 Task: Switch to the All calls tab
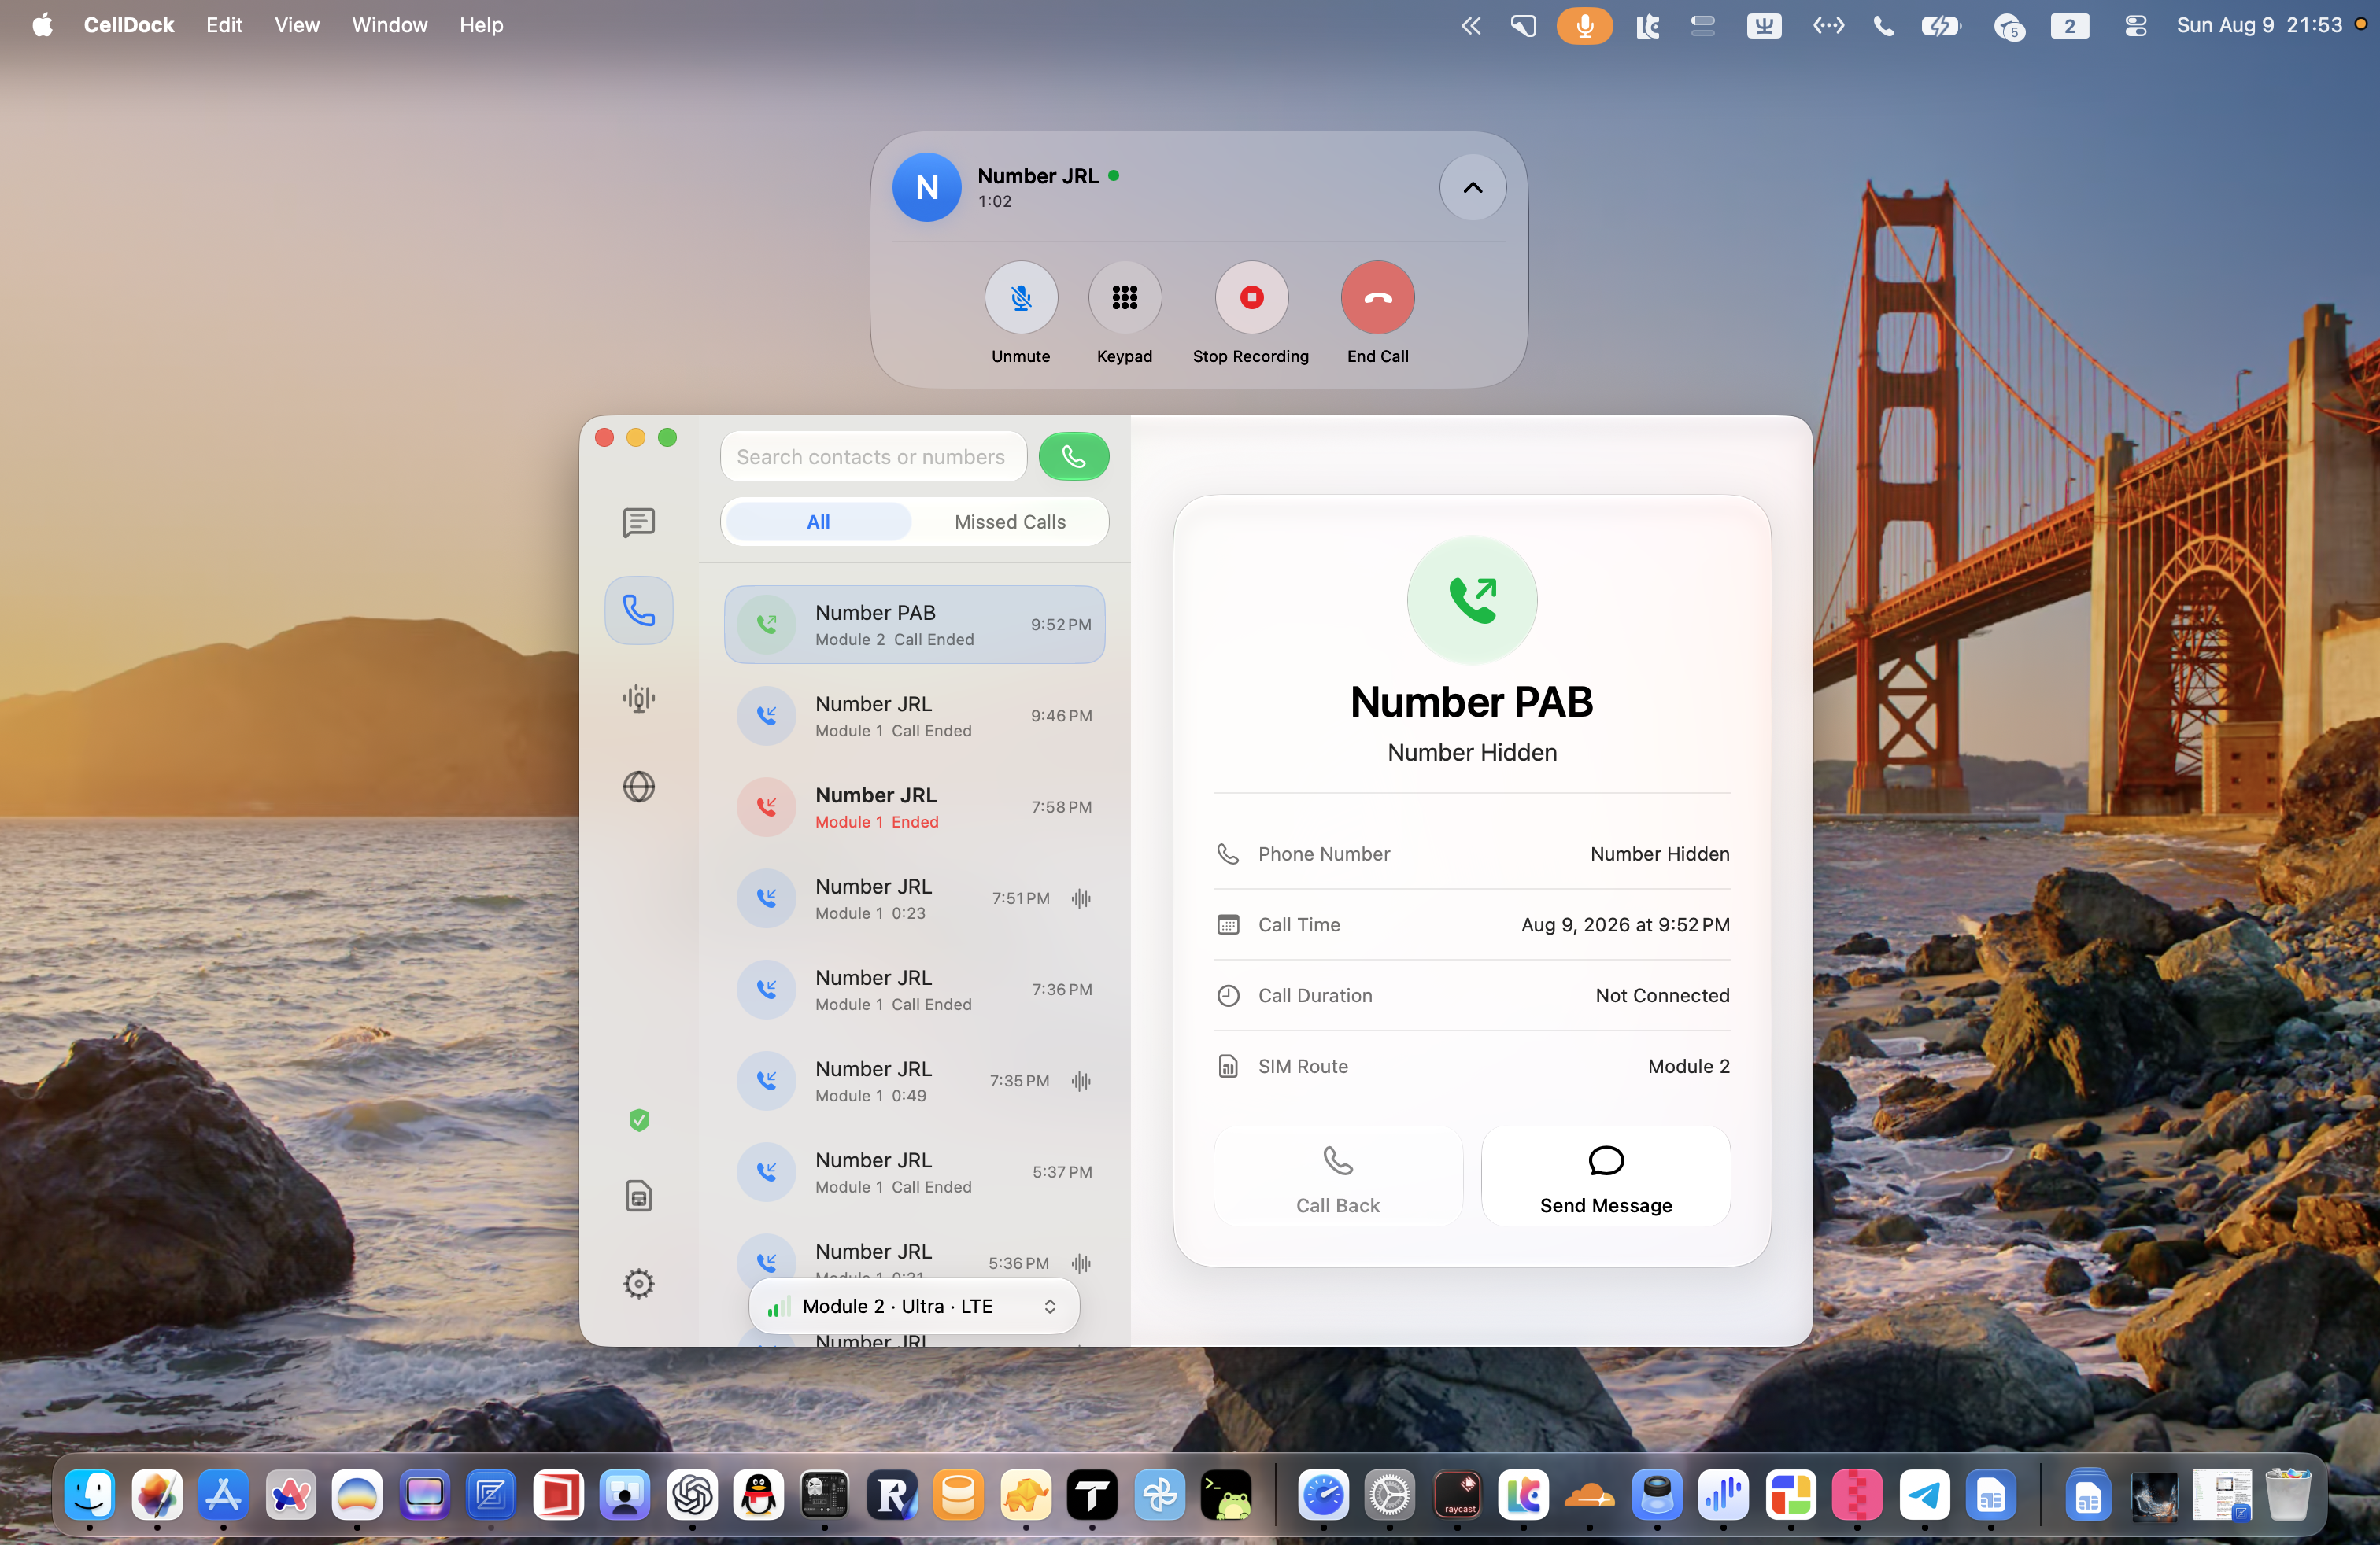(818, 522)
